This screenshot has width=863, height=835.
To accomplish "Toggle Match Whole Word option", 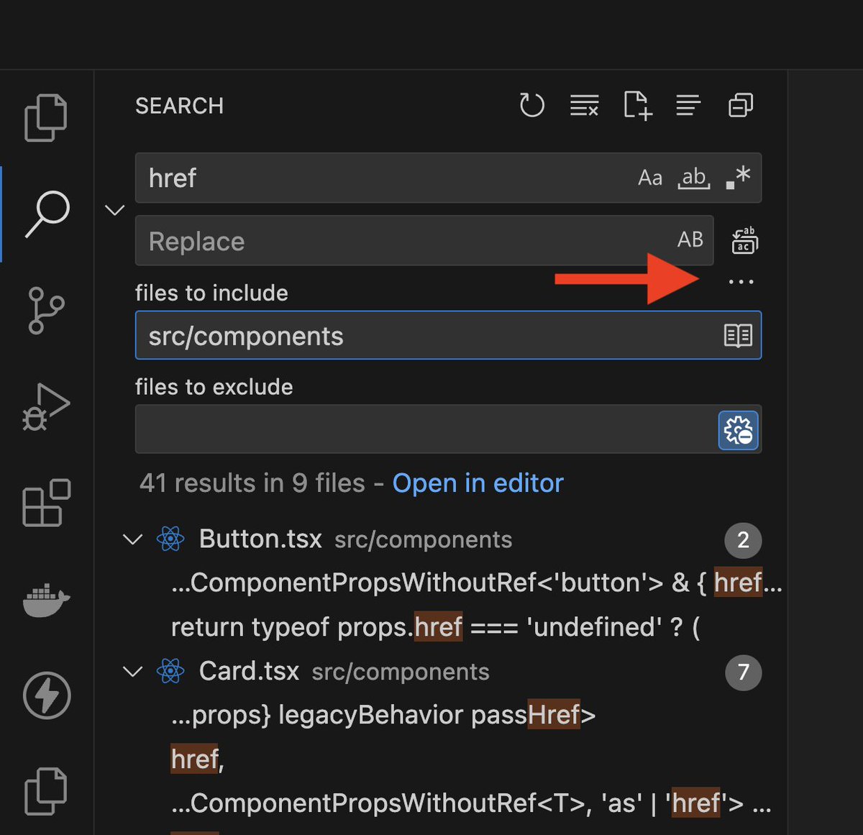I will 693,178.
